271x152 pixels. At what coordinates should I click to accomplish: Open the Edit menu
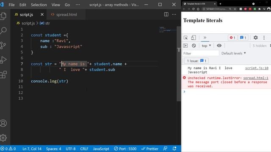(x=22, y=5)
